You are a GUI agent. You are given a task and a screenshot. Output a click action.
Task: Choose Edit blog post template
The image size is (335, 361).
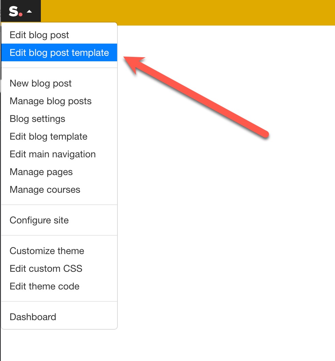(60, 52)
